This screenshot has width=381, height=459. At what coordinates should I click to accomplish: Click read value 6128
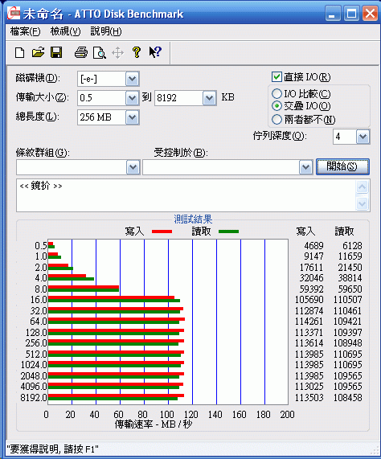pyautogui.click(x=352, y=246)
